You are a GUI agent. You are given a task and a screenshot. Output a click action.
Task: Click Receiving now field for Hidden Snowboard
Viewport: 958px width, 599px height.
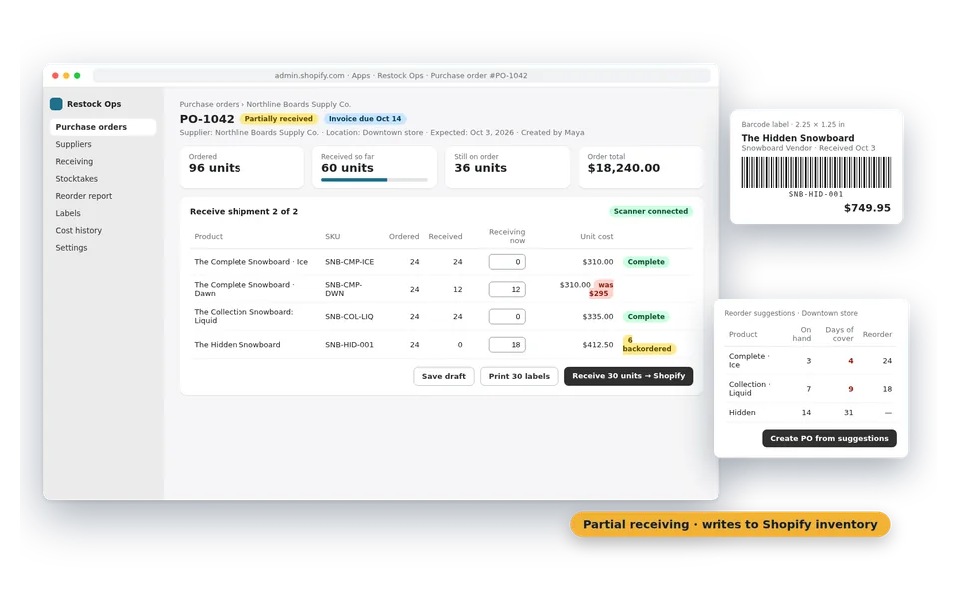coord(507,344)
